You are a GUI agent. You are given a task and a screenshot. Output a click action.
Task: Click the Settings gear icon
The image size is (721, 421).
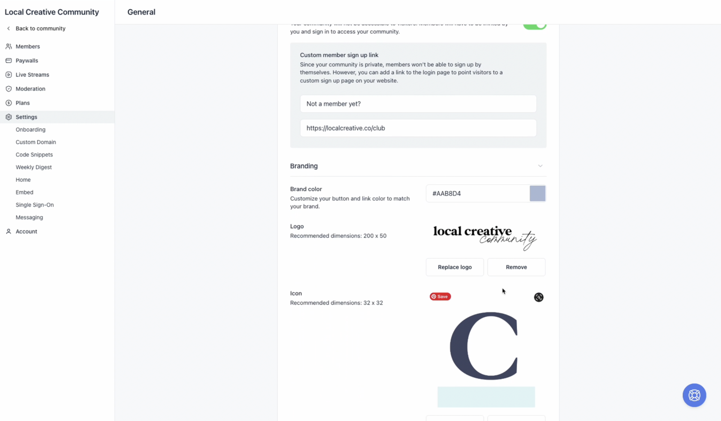(x=8, y=117)
